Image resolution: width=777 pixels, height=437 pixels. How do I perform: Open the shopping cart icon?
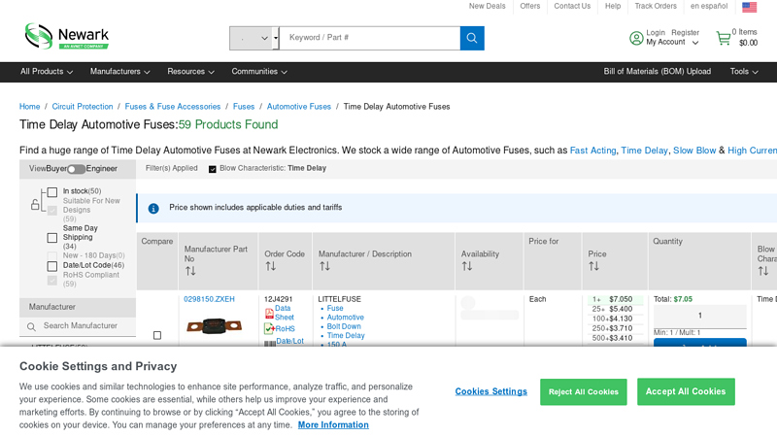point(723,38)
